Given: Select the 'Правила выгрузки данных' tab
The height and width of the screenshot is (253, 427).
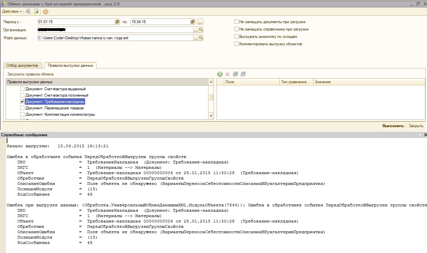Looking at the screenshot, I should coord(70,65).
